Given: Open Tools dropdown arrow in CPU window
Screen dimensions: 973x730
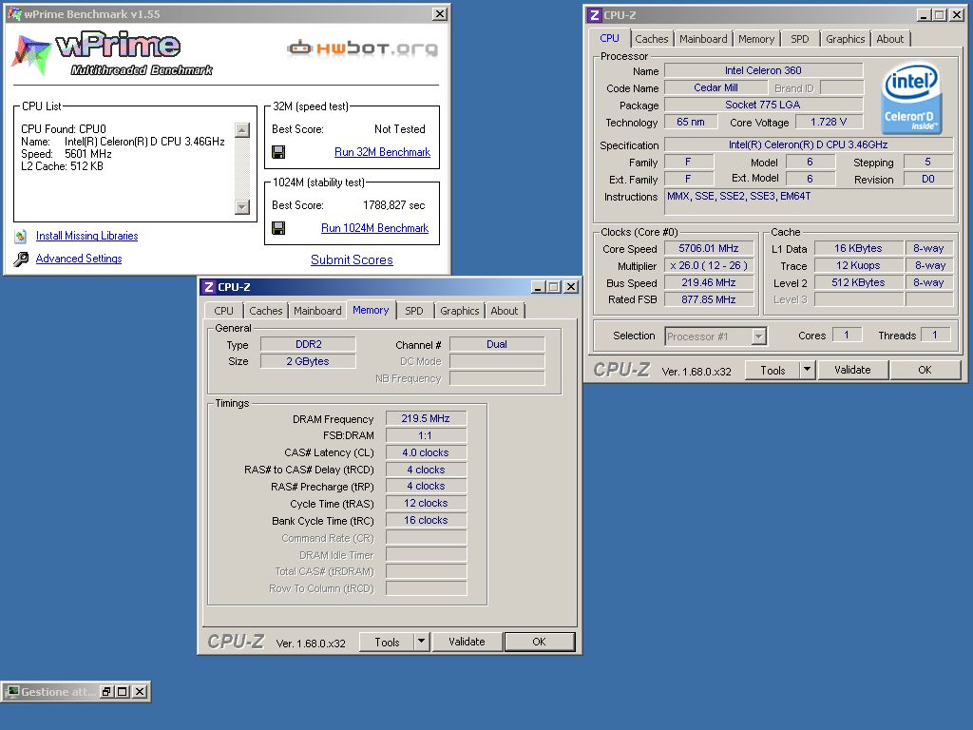Looking at the screenshot, I should [x=807, y=370].
